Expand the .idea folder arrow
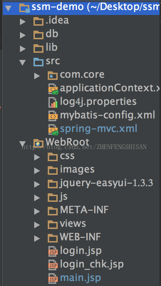This screenshot has height=286, width=161. [x=23, y=22]
